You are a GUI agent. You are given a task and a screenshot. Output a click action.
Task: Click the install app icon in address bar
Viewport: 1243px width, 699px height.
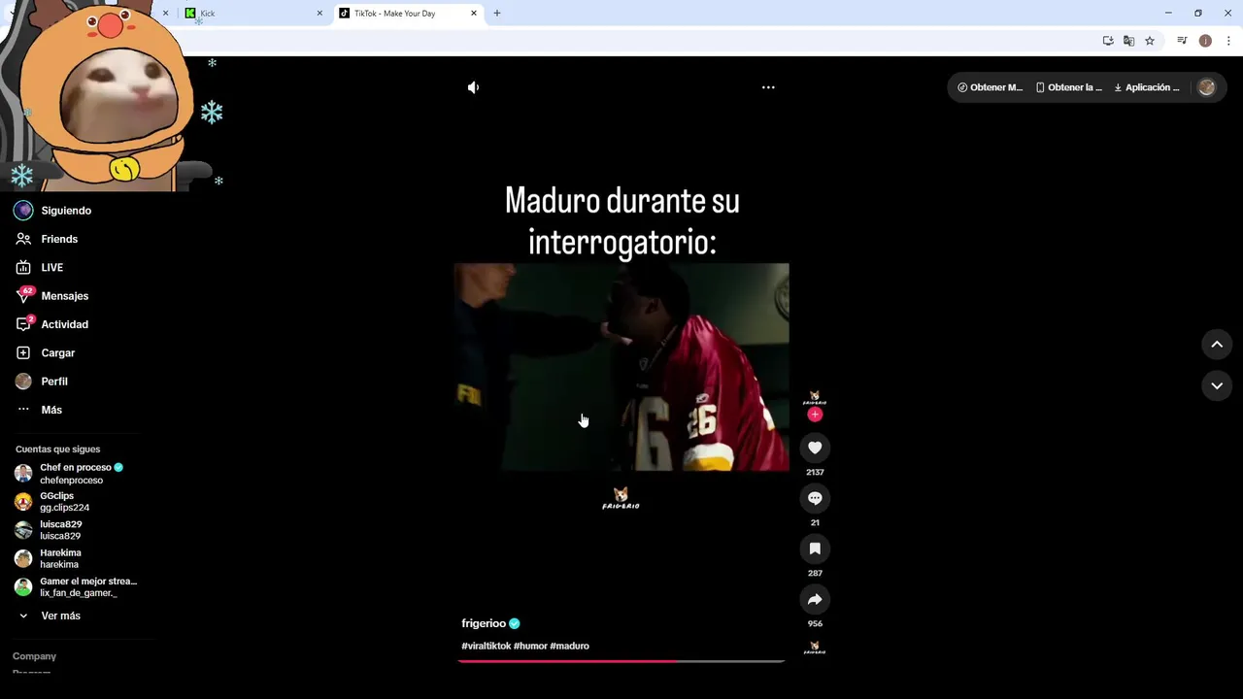[1108, 41]
